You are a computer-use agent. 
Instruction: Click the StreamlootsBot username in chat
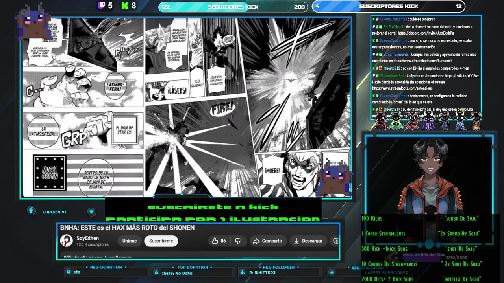pyautogui.click(x=392, y=76)
